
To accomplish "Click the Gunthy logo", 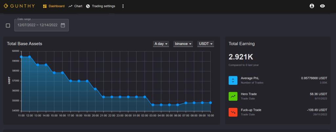I will tap(19, 6).
